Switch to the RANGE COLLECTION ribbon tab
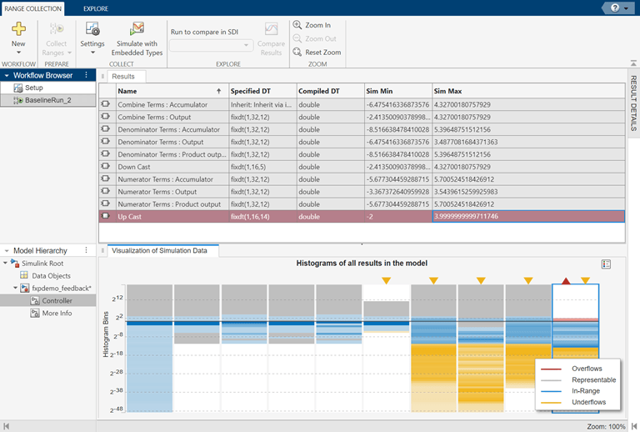This screenshot has height=432, width=640. coord(33,8)
